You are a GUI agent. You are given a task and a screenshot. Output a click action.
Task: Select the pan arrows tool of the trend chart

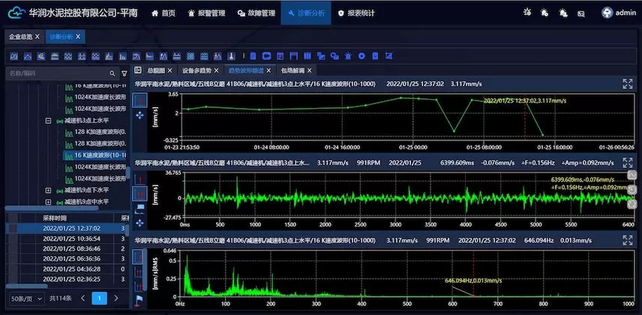(x=139, y=115)
